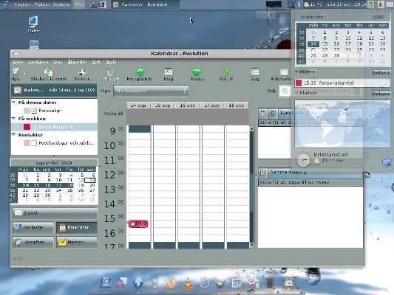The width and height of the screenshot is (394, 295).
Task: Launch VLC from the dock
Action: tap(188, 283)
